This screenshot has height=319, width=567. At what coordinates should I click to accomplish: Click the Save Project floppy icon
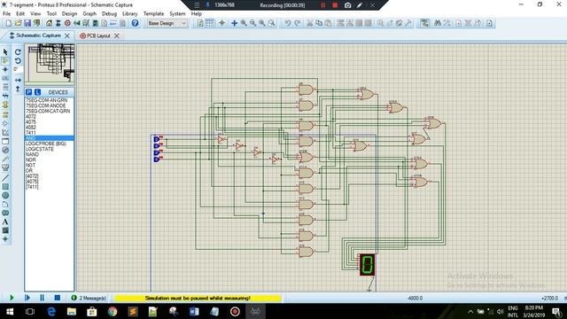point(27,23)
